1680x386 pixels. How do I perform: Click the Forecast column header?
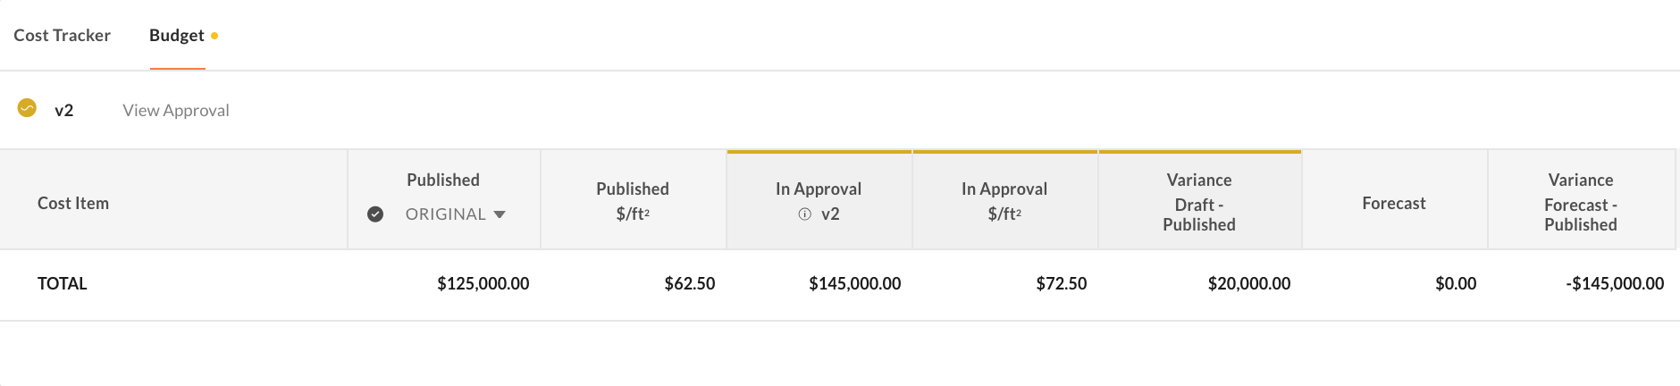[x=1393, y=204]
